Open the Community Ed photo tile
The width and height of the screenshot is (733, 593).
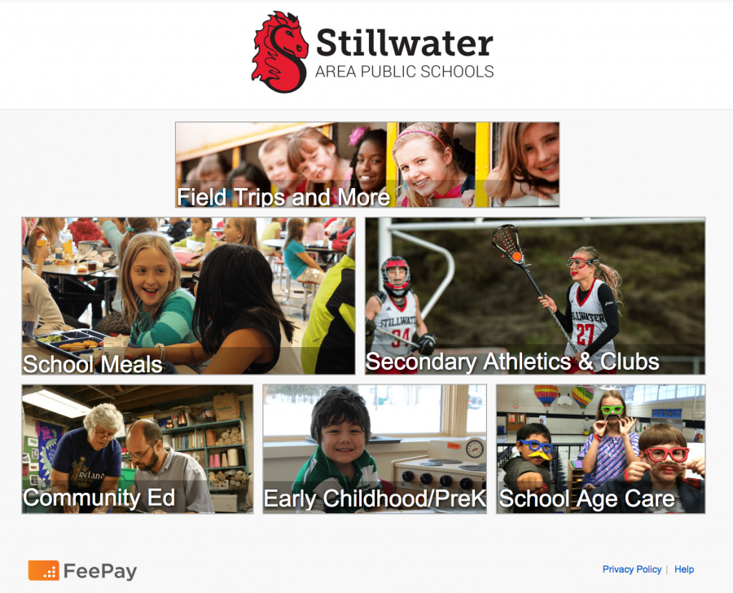[138, 449]
